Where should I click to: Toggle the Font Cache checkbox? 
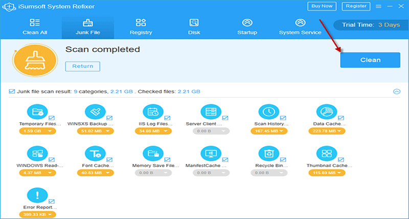pyautogui.click(x=109, y=160)
